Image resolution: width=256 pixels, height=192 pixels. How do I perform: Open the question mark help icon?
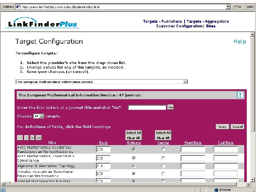(x=240, y=95)
